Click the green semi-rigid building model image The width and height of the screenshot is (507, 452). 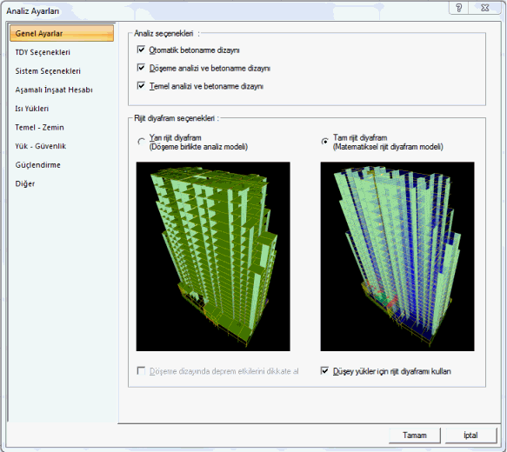pos(213,256)
